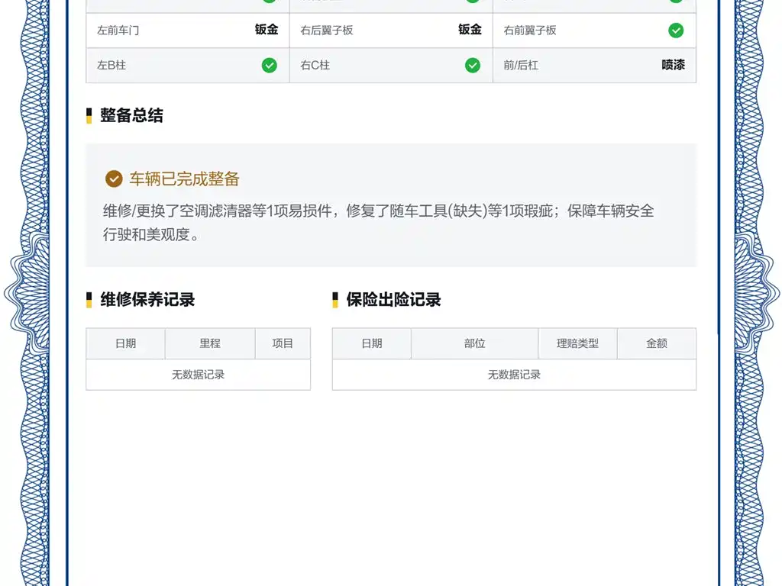Select the 钣金 status for 右后翼子板
This screenshot has height=586, width=782.
coord(470,30)
